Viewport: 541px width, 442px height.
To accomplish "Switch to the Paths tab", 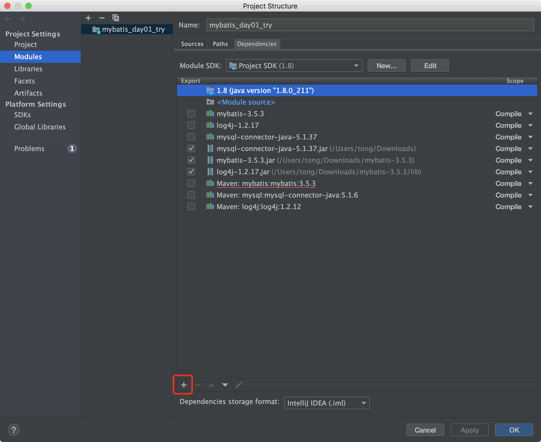I will pyautogui.click(x=220, y=44).
